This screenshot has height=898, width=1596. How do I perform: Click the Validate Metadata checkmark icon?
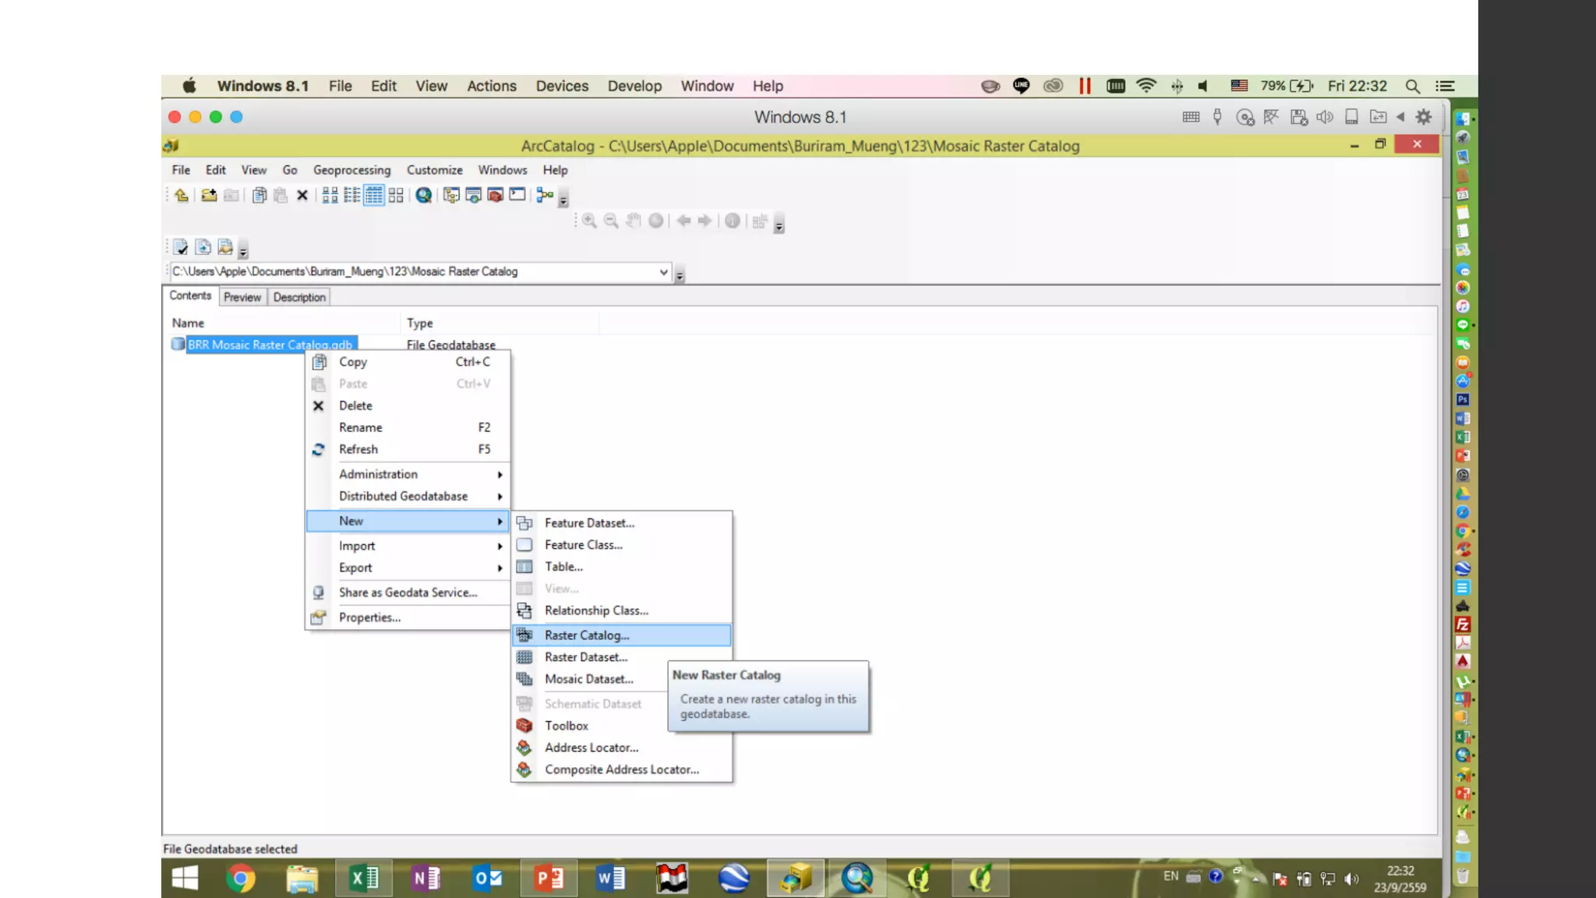point(181,248)
